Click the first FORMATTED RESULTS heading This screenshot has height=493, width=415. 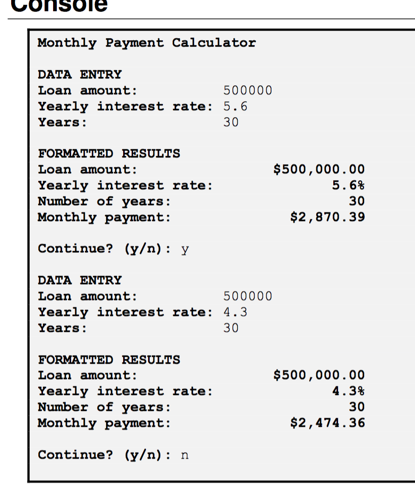[x=109, y=154]
